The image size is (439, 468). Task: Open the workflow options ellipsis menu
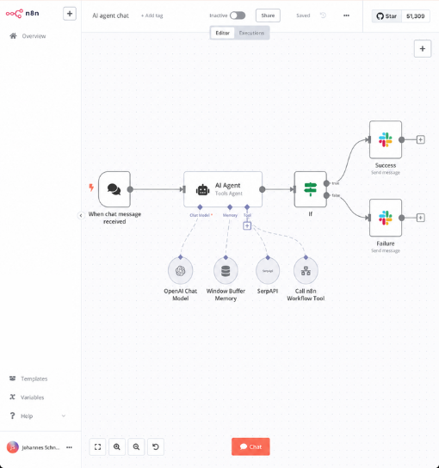[x=346, y=15]
